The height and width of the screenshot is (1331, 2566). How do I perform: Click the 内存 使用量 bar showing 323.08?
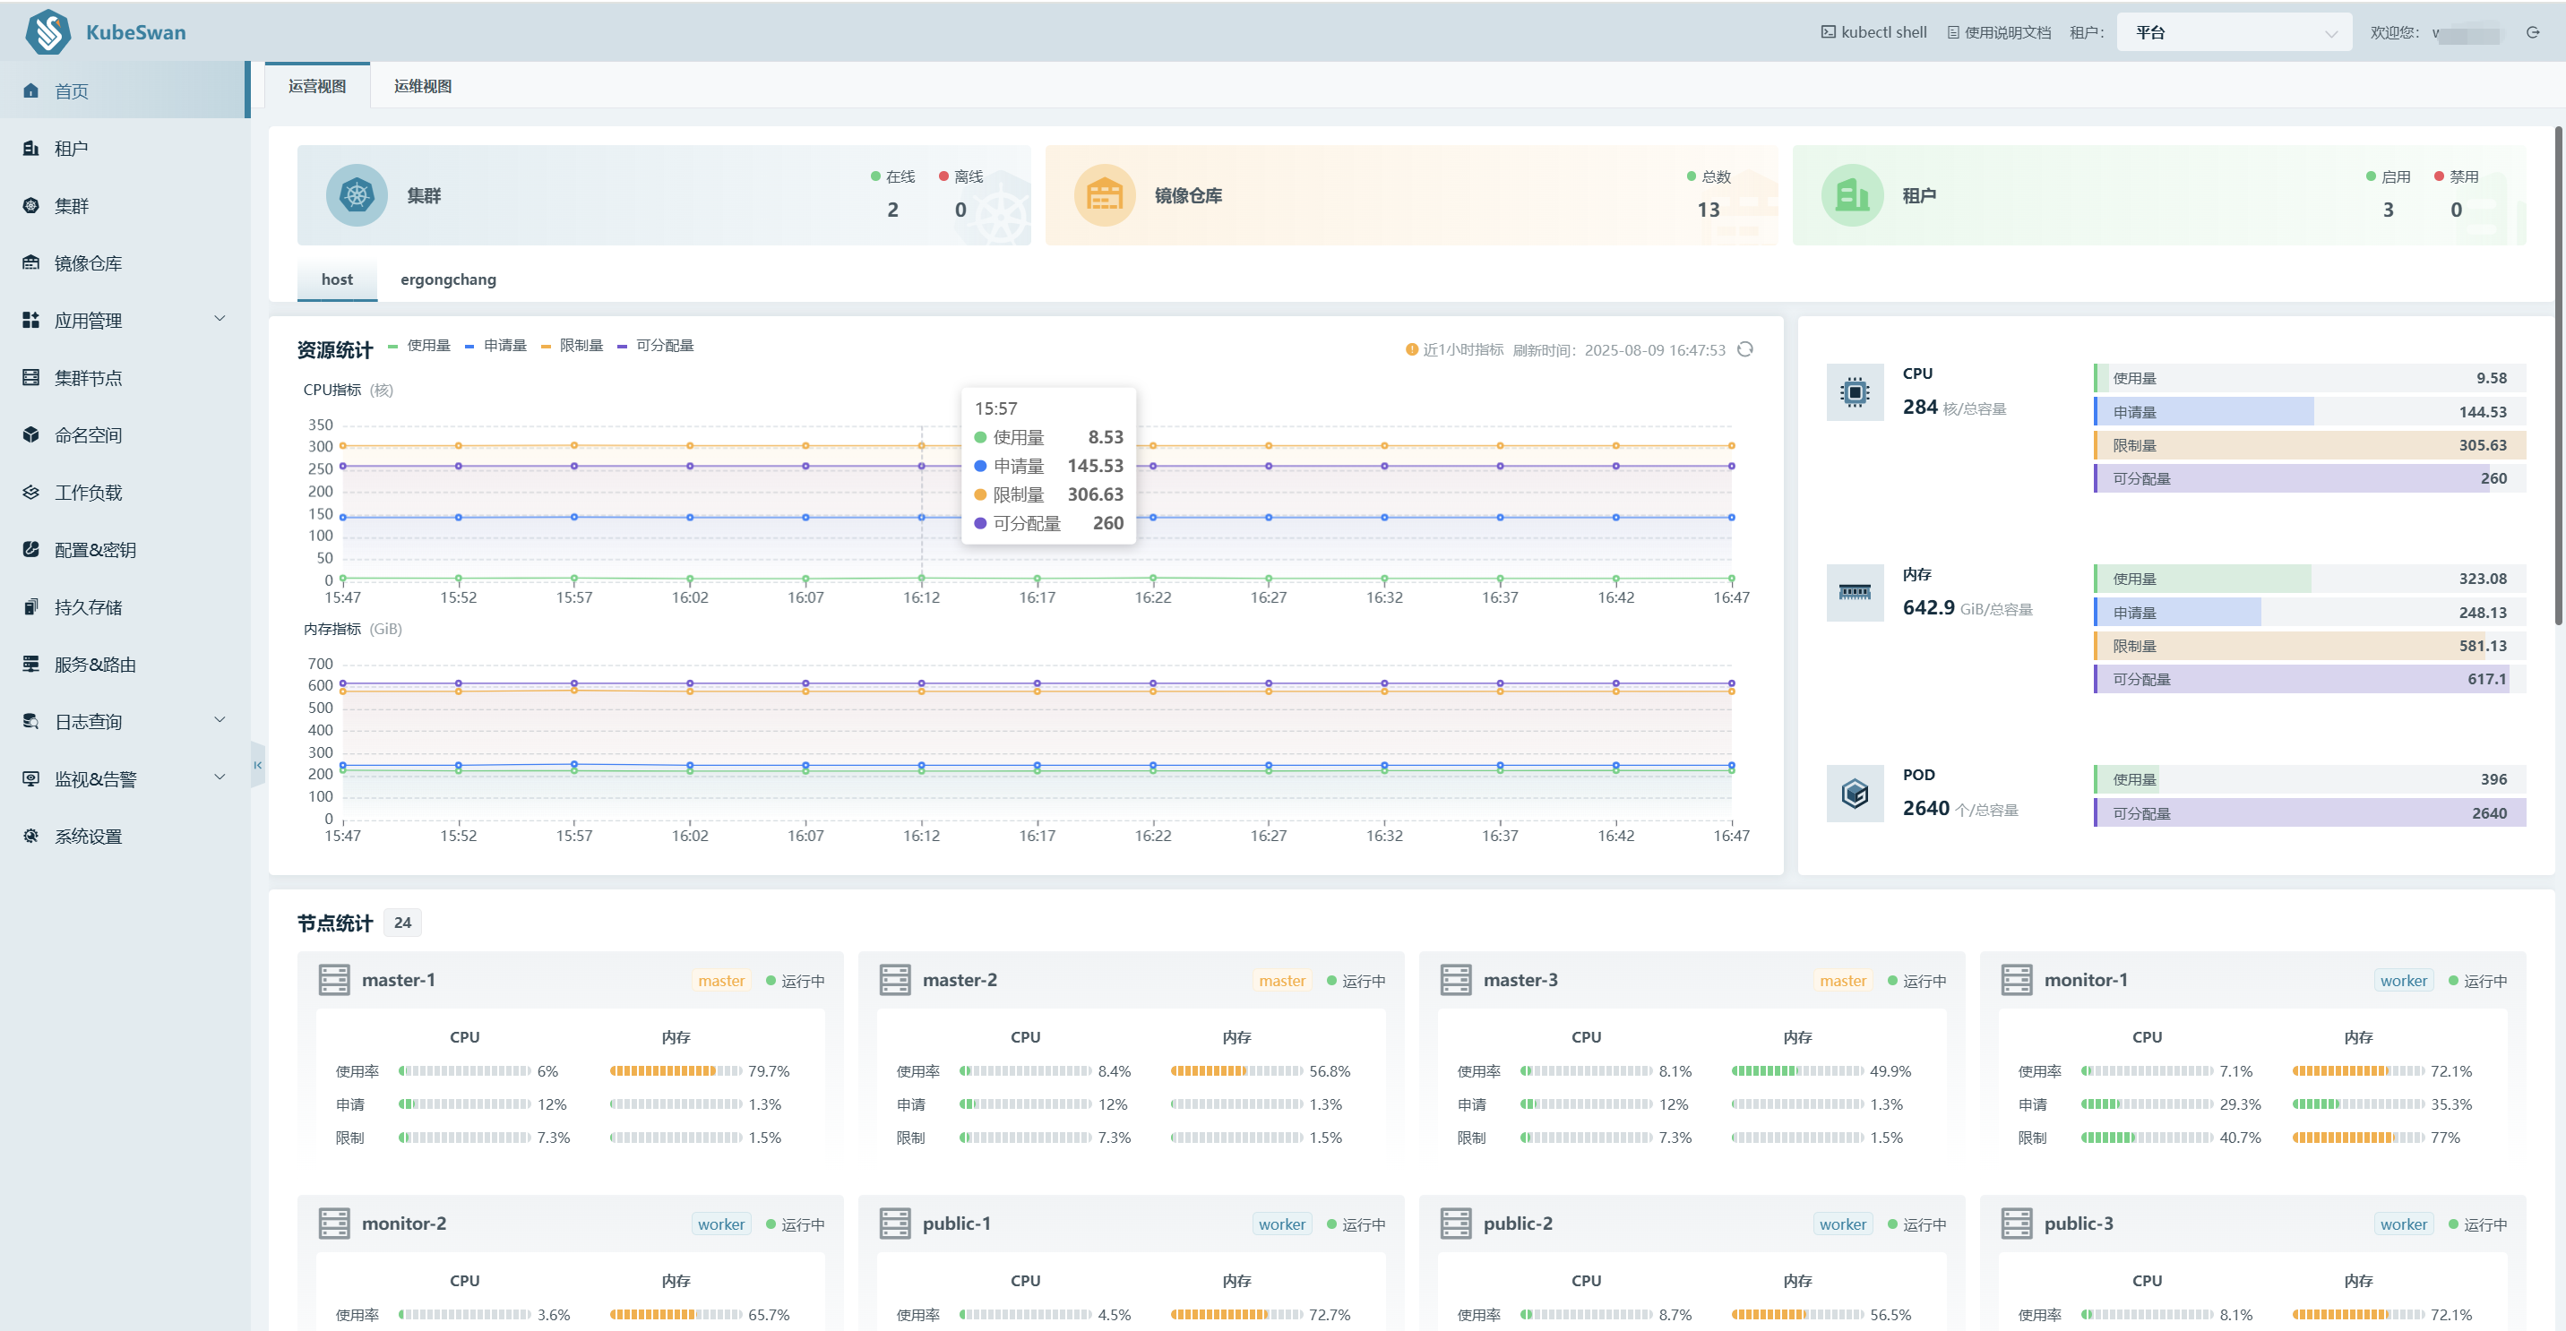pos(2310,580)
